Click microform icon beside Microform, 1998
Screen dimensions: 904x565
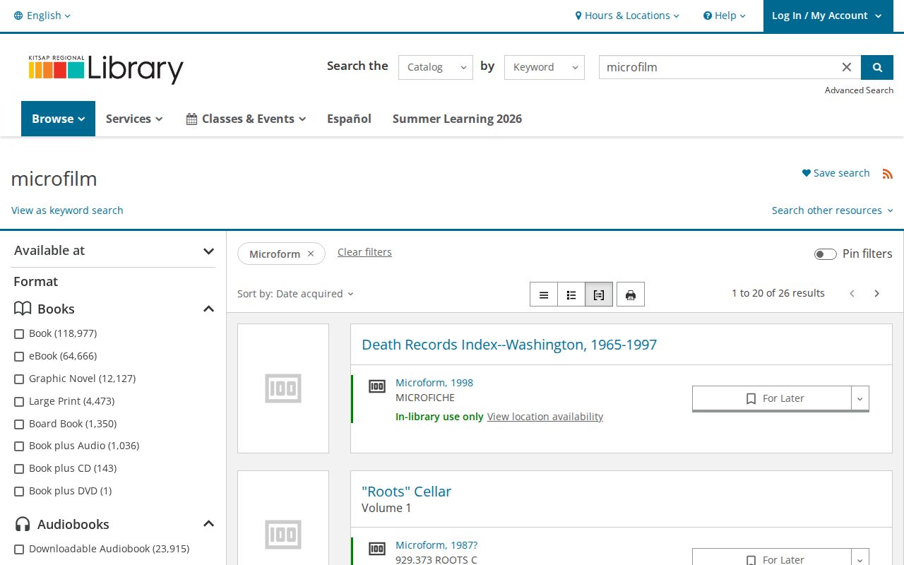(377, 386)
